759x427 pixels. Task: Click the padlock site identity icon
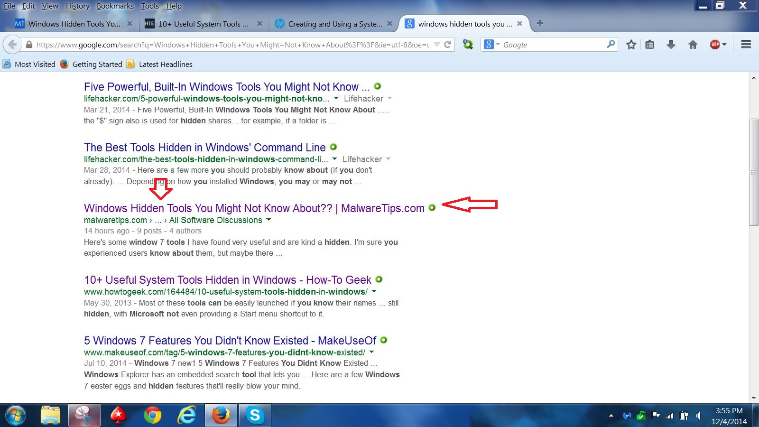click(x=29, y=45)
